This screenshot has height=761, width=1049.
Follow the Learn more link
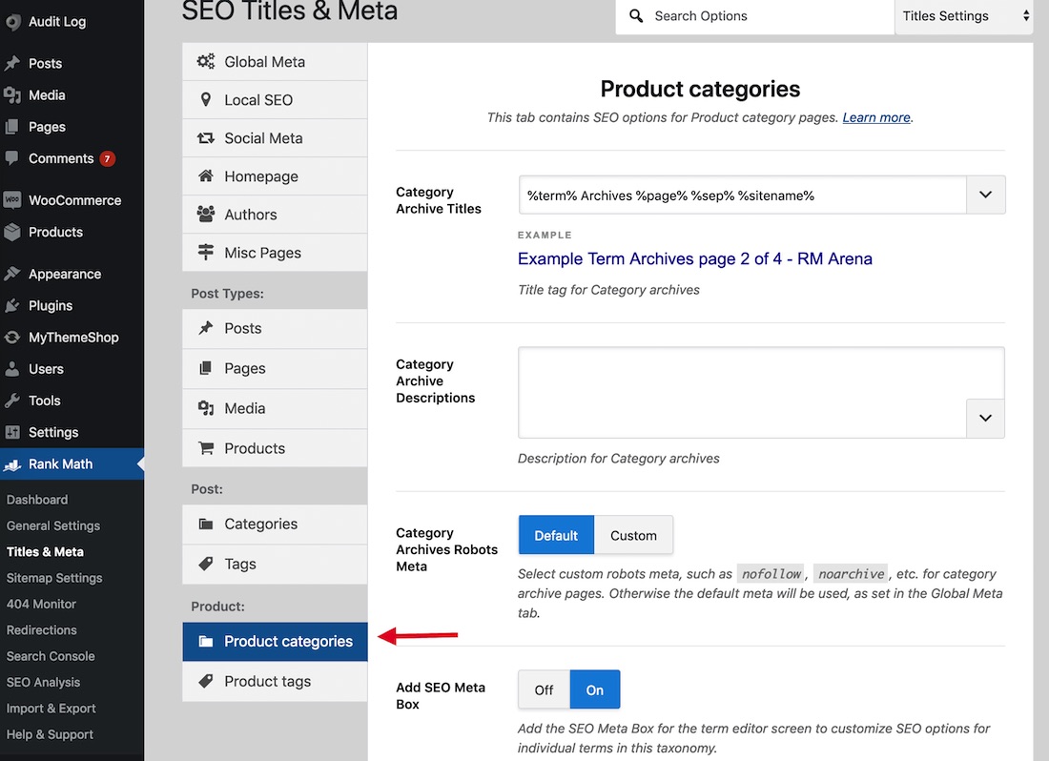(876, 117)
